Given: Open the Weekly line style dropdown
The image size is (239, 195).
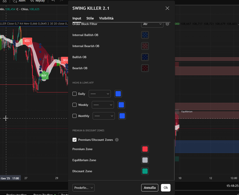Looking at the screenshot, I should pos(103,105).
